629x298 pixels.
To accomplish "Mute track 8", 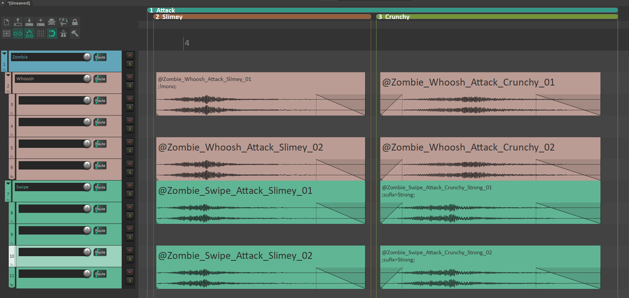I will point(130,207).
